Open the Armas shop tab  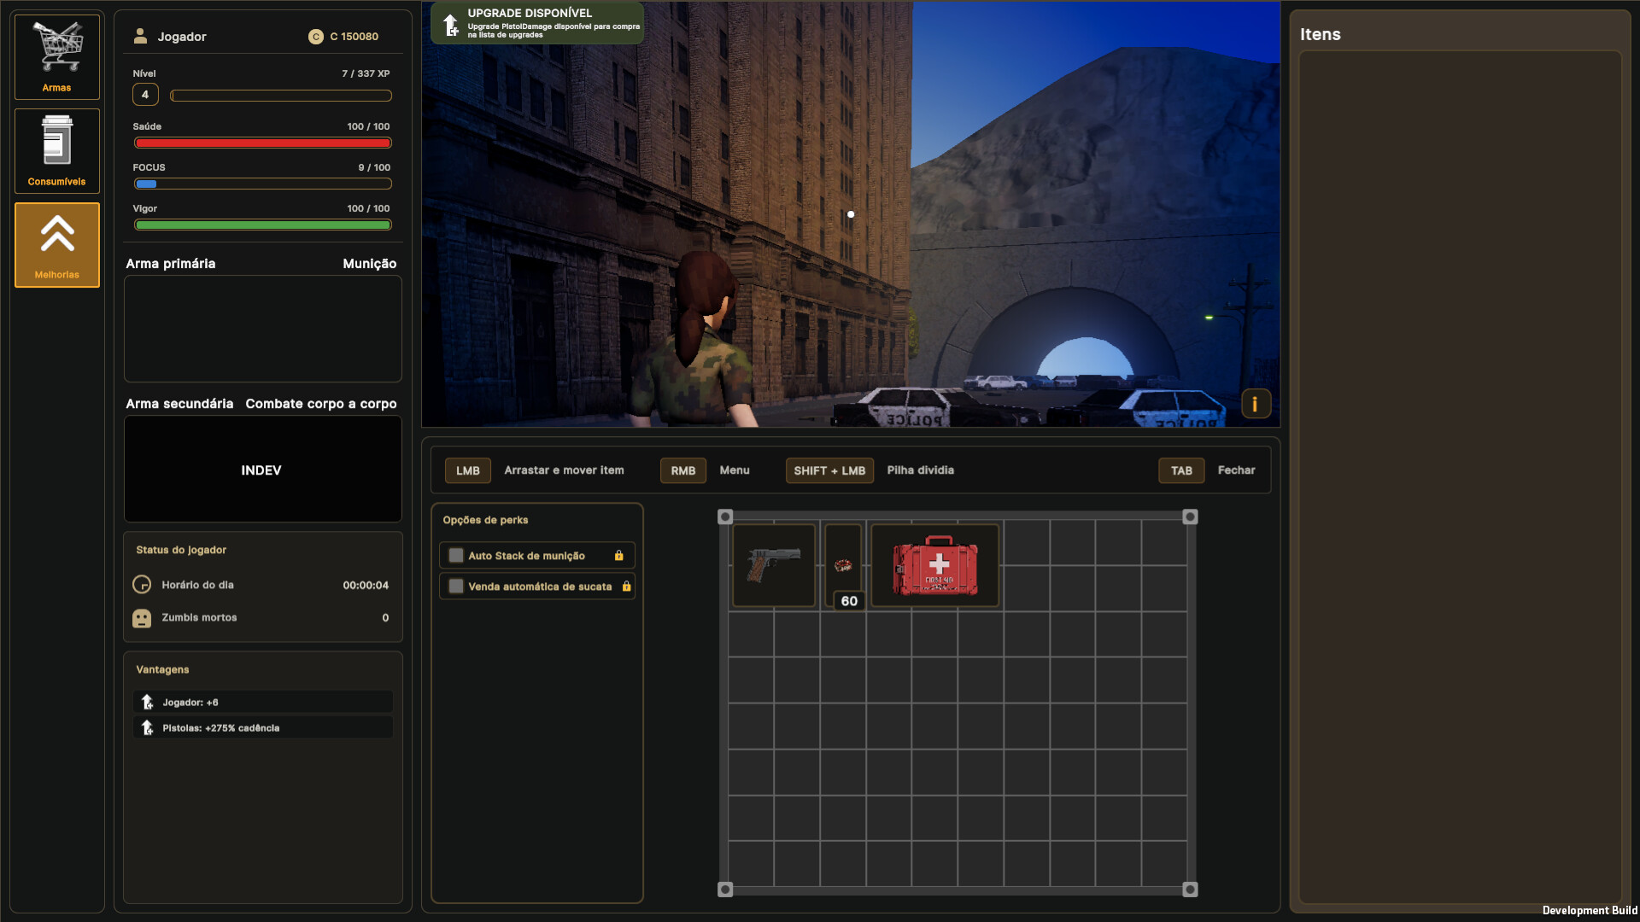57,56
